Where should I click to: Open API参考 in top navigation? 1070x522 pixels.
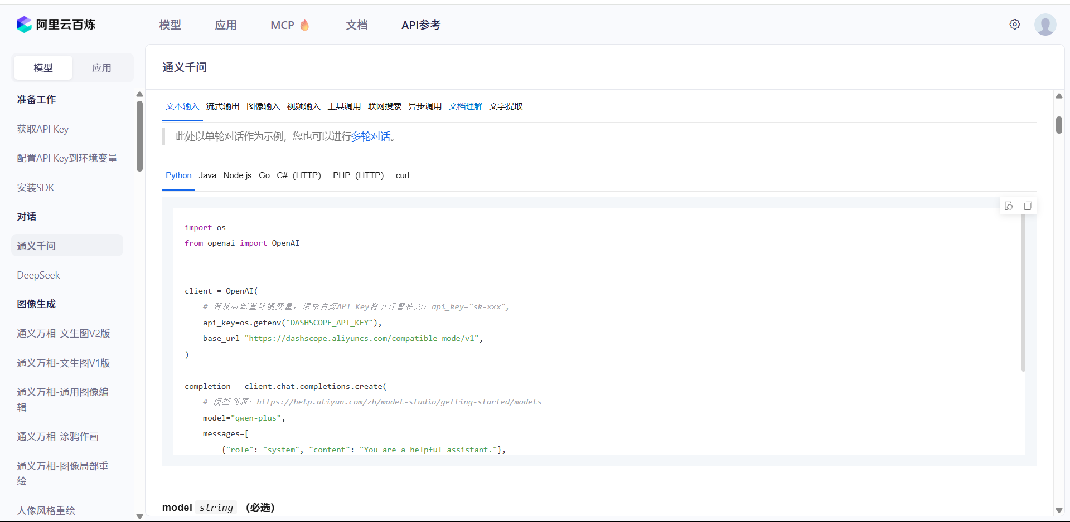pyautogui.click(x=421, y=25)
